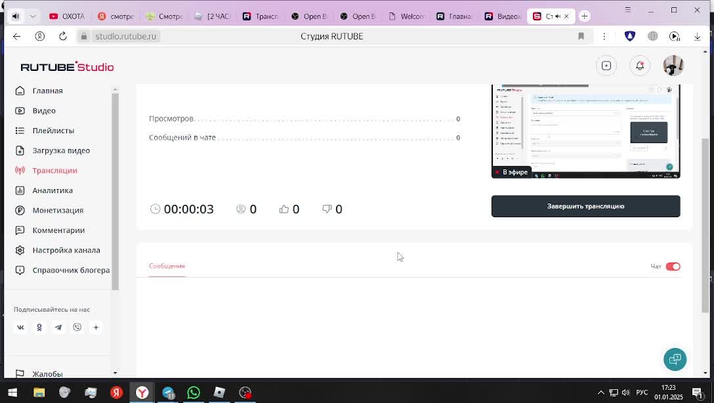714x403 pixels.
Task: Open the media playback control icon
Action: pyautogui.click(x=675, y=37)
